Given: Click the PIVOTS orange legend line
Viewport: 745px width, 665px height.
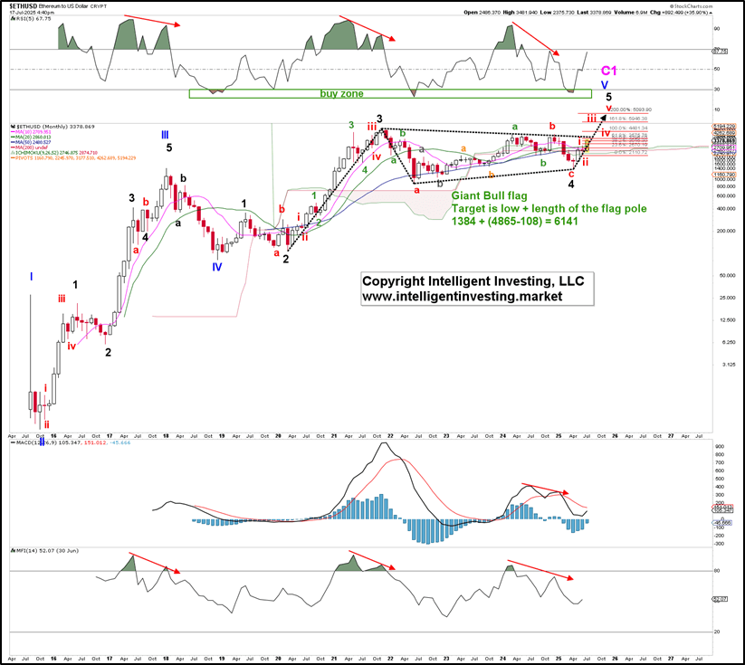Looking at the screenshot, I should point(72,157).
